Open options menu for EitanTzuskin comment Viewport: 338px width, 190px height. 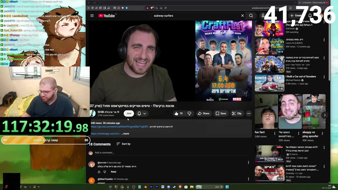click(x=248, y=179)
